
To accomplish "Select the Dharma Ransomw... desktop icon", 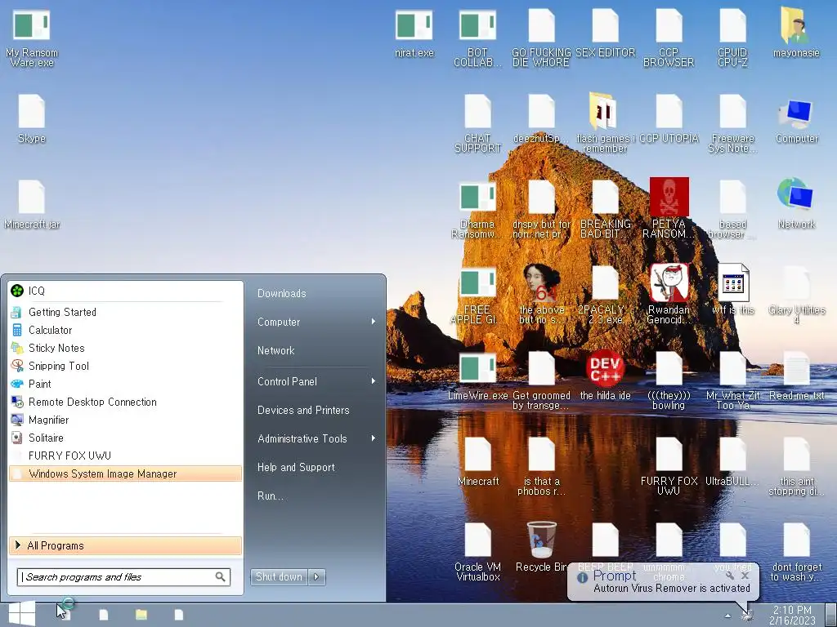I will coord(477,209).
